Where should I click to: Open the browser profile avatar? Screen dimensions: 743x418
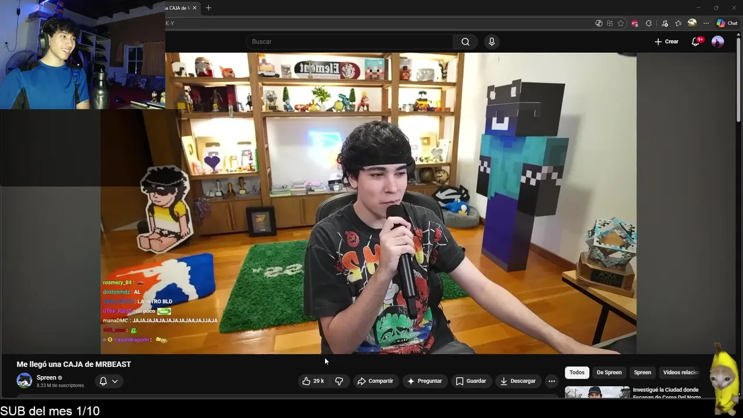692,23
